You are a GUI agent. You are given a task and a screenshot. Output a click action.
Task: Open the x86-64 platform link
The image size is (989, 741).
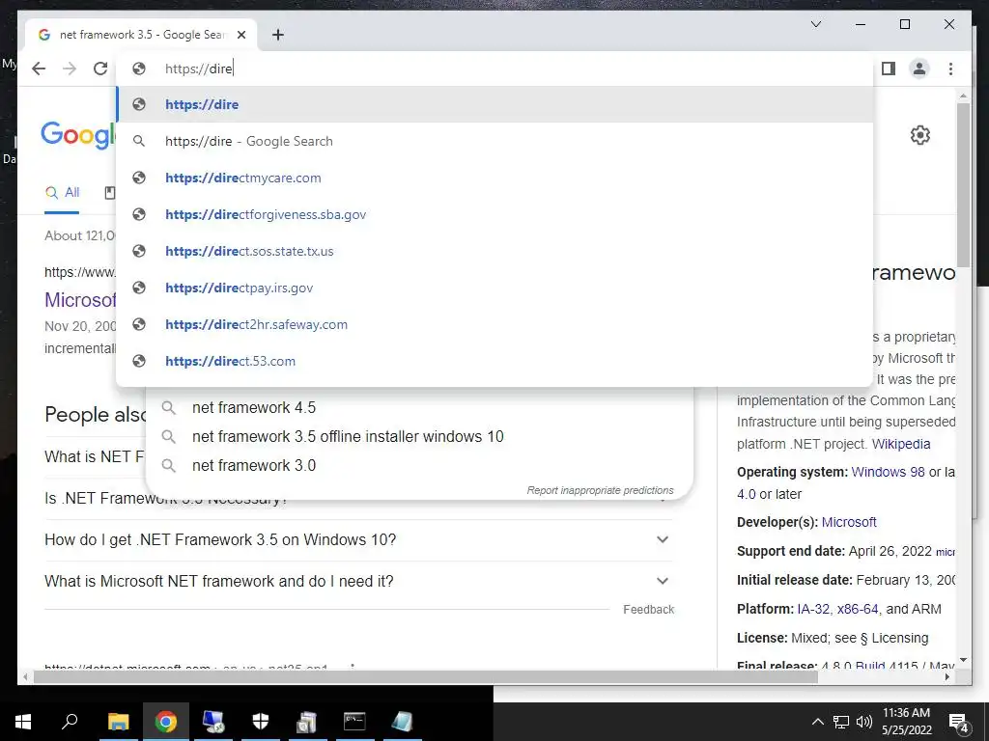pyautogui.click(x=858, y=609)
